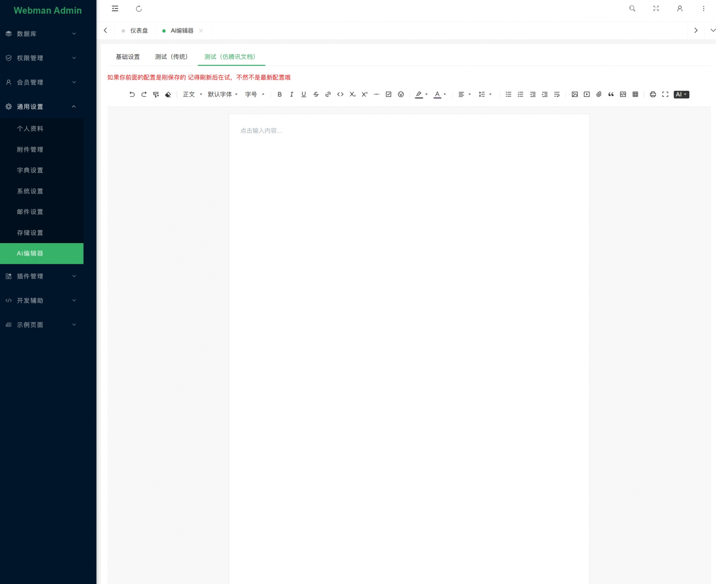Expand the 示例页面 sidebar menu

pos(42,325)
